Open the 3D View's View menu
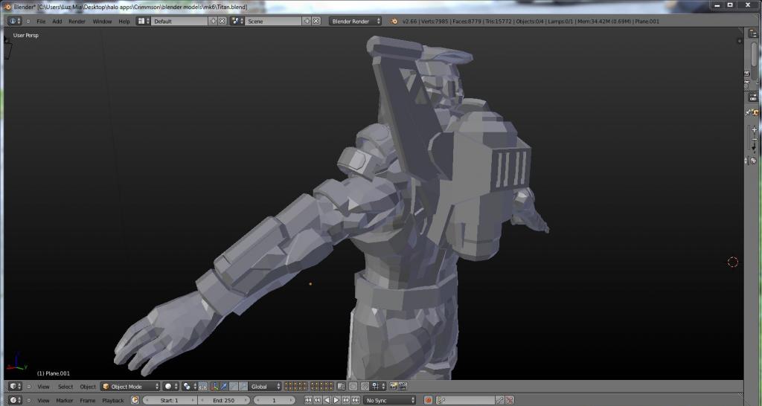This screenshot has width=762, height=406. click(x=44, y=387)
